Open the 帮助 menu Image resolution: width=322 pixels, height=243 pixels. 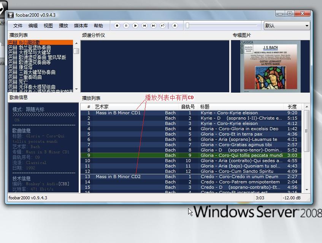pyautogui.click(x=98, y=26)
